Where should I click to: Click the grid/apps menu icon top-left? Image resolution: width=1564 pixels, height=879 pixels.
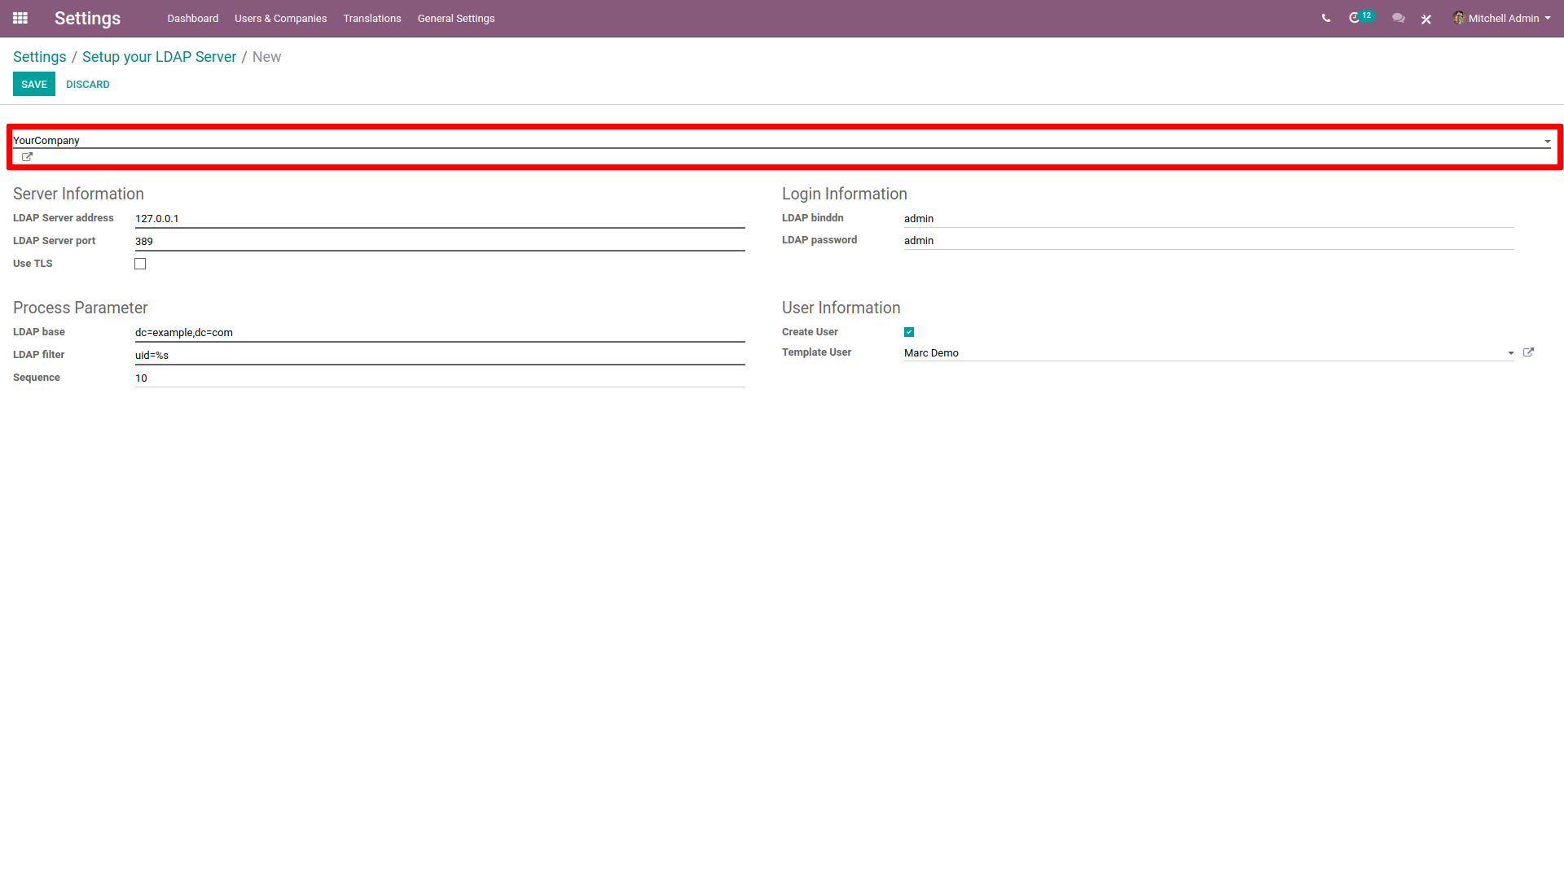(20, 18)
